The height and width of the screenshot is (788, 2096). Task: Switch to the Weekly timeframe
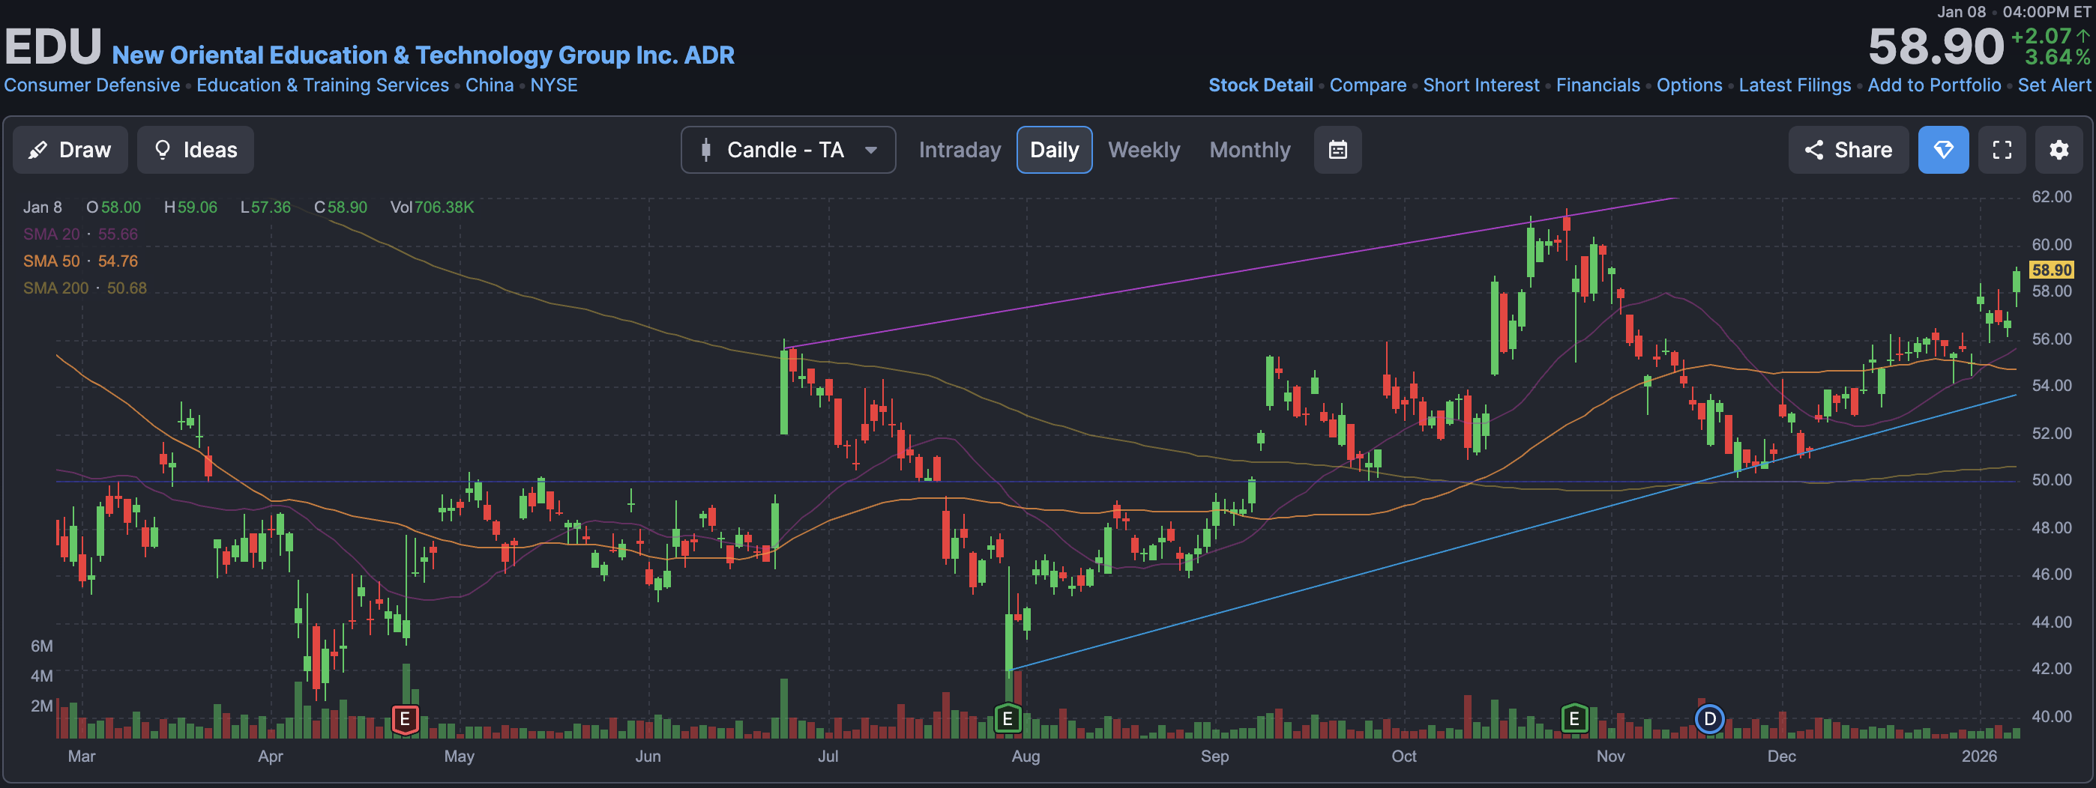(x=1143, y=150)
